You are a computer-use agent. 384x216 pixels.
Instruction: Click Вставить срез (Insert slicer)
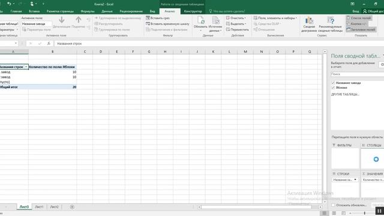tap(158, 18)
